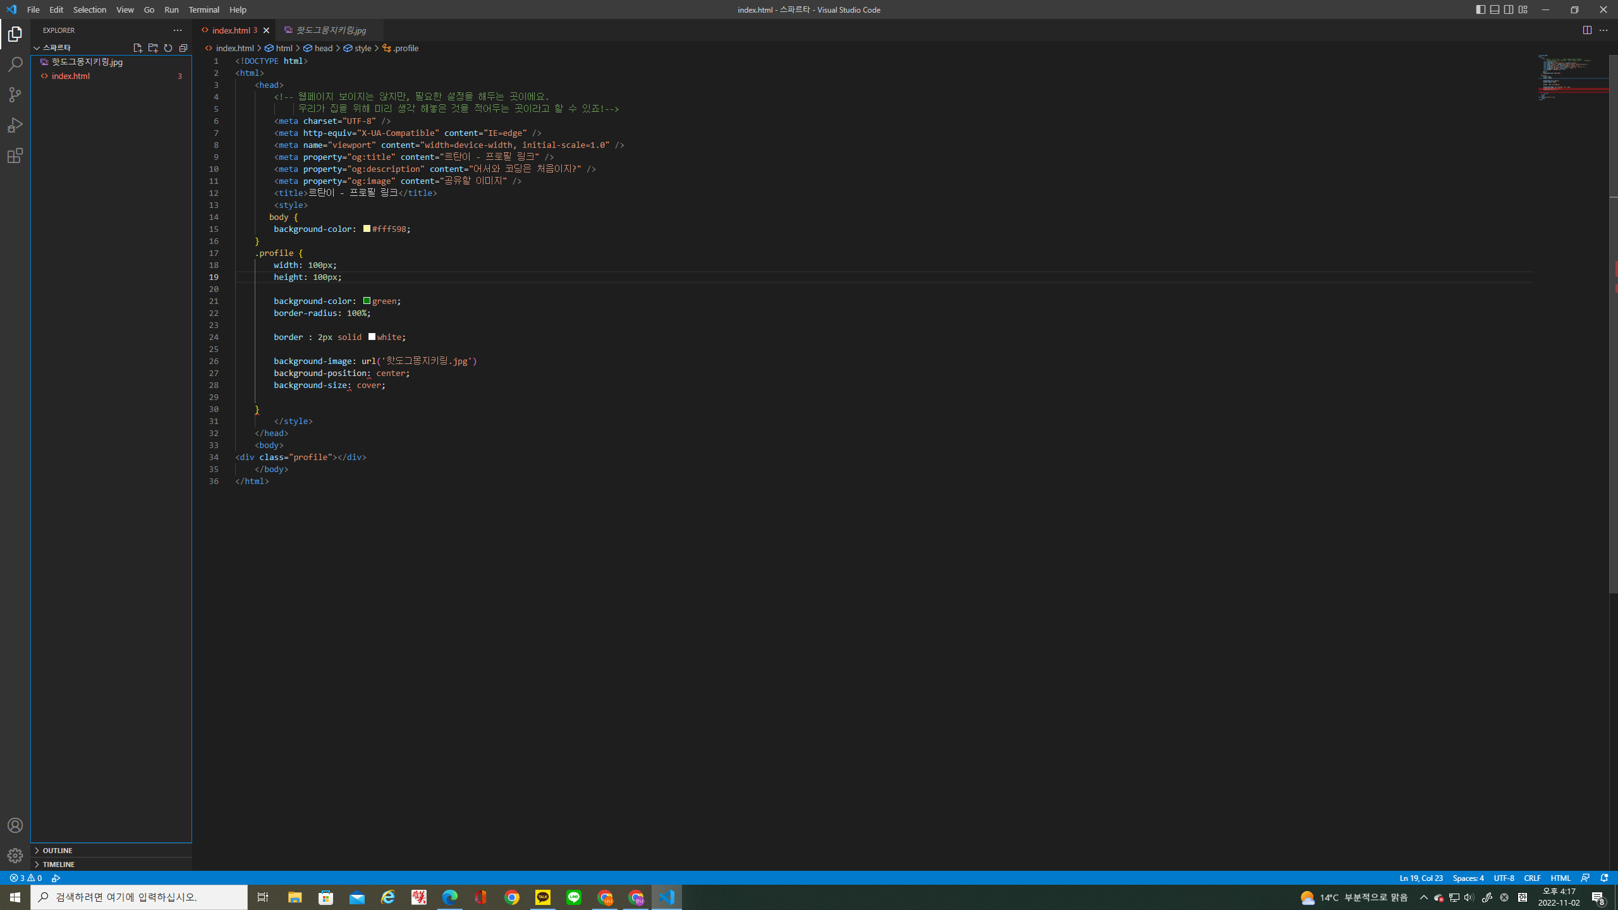1618x910 pixels.
Task: Click the Windows taskbar search box
Action: coord(139,897)
